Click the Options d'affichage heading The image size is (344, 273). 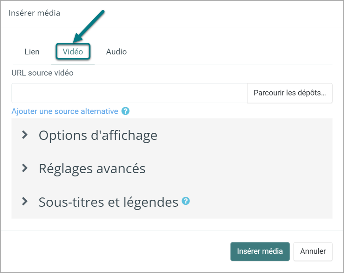pyautogui.click(x=98, y=135)
